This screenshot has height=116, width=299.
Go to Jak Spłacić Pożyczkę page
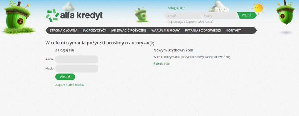(128, 31)
